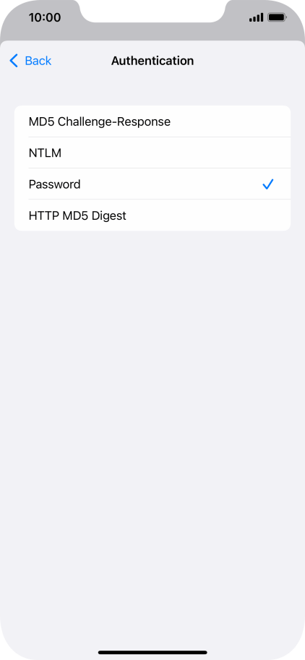Select MD5 Challenge-Response authentication
305x660 pixels.
point(152,121)
